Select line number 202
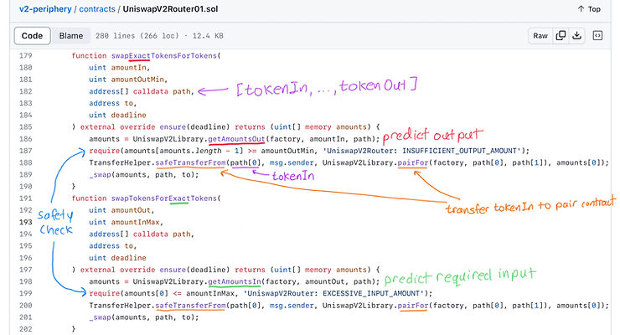This screenshot has height=335, width=620. [x=22, y=328]
